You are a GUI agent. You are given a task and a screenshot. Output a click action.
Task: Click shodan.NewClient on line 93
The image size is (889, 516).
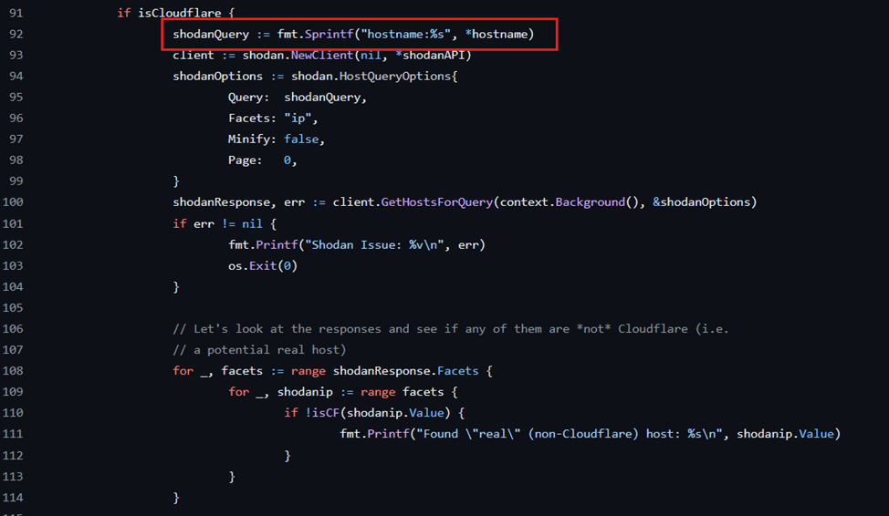coord(298,55)
